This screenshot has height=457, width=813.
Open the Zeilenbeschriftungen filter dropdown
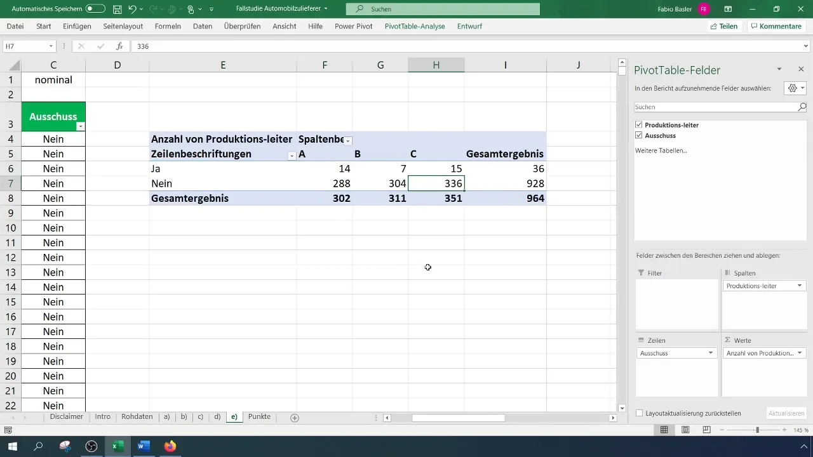292,155
